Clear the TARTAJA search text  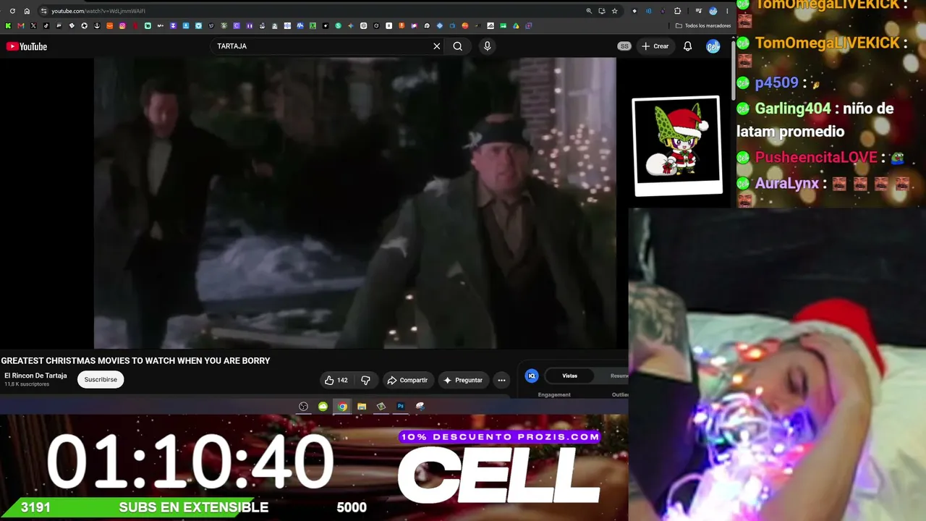click(x=436, y=46)
